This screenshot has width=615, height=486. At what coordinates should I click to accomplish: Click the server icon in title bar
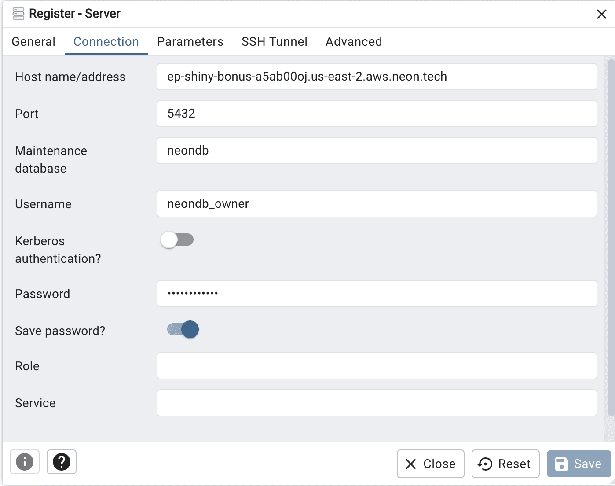tap(18, 14)
